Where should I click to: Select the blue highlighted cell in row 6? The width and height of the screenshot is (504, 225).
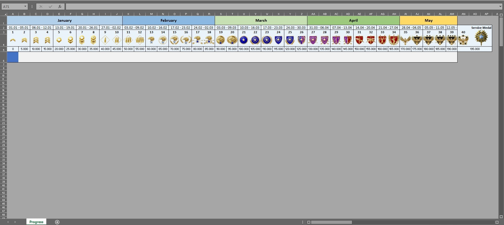point(13,57)
